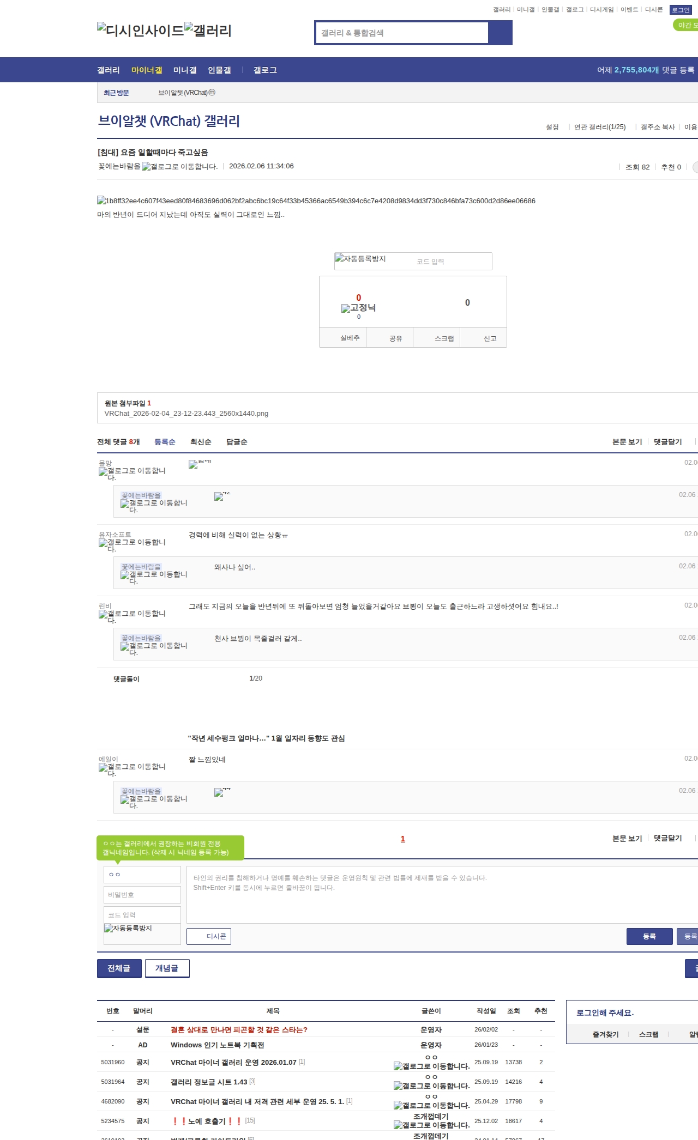Sort comments by 최신순
Screen dimensions: 698x1140
tap(201, 442)
